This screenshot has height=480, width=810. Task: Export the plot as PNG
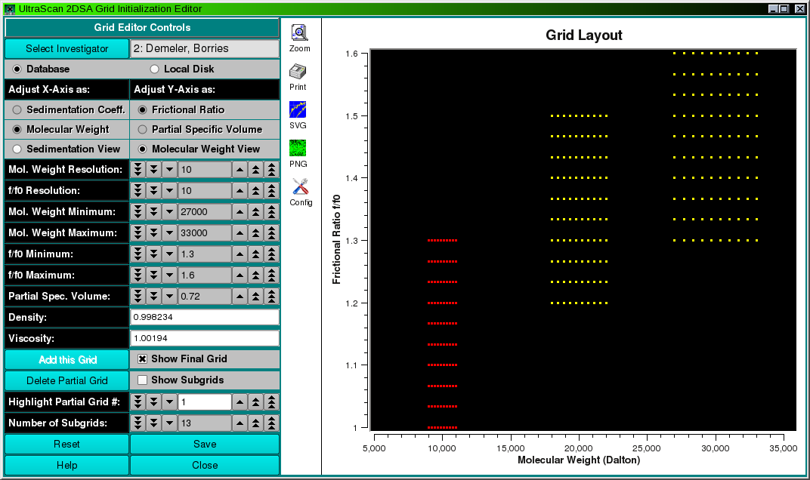[298, 154]
